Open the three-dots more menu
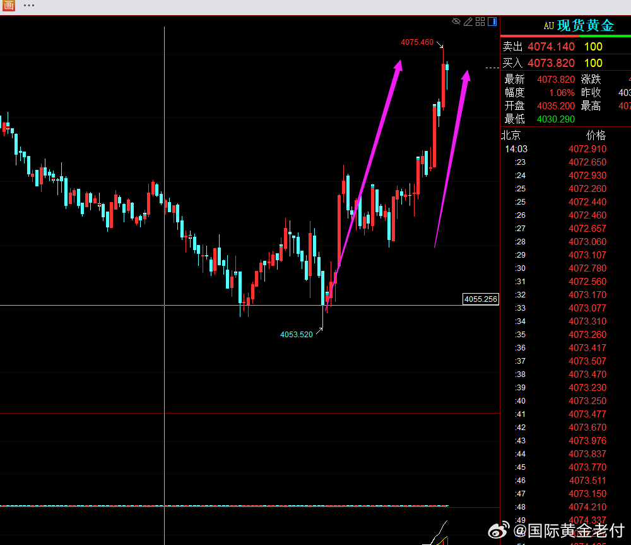Viewport: 631px width, 545px height. click(29, 6)
